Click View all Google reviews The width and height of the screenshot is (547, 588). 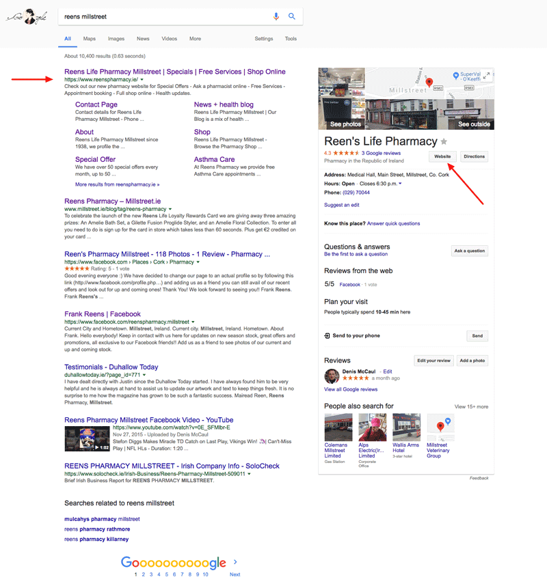click(351, 389)
